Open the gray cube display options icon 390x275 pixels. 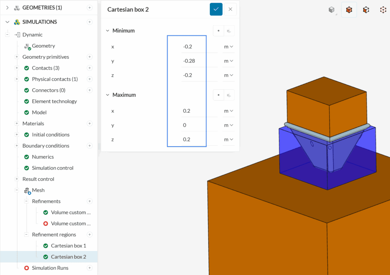click(x=331, y=10)
